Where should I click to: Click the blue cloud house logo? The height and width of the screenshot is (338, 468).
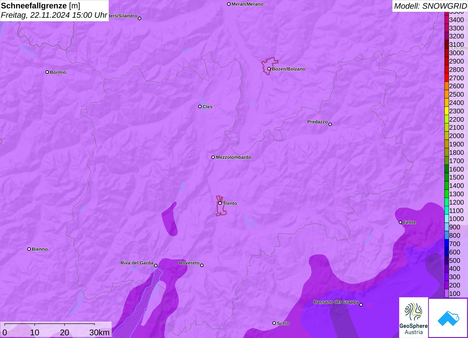point(448,318)
